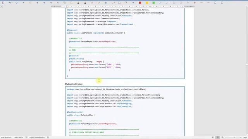Click the table grid icon in toolbar

(105, 3)
